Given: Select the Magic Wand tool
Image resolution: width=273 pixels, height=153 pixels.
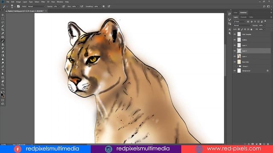Looking at the screenshot, I should pos(3,26).
